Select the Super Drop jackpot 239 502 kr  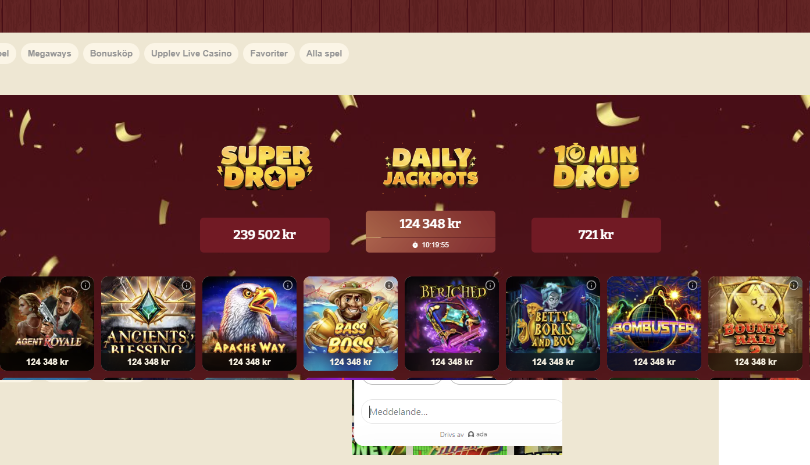(x=265, y=235)
